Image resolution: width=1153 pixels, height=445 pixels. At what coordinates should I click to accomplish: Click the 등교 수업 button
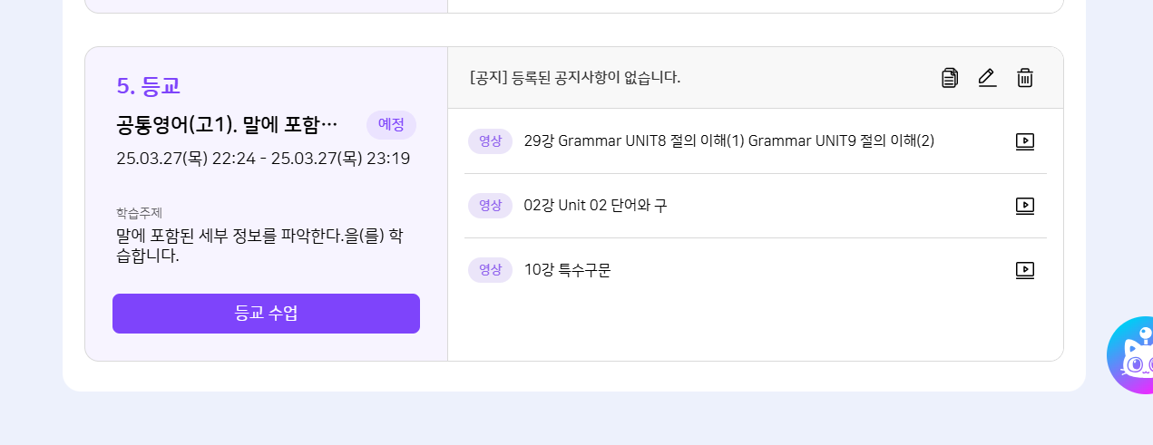point(266,314)
